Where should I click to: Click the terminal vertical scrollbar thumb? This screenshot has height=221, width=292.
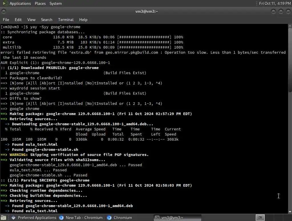[x=290, y=60]
